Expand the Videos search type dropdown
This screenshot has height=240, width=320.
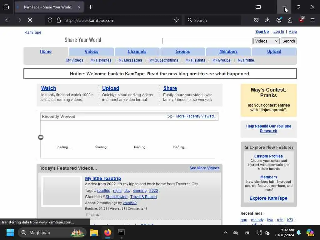[x=266, y=41]
